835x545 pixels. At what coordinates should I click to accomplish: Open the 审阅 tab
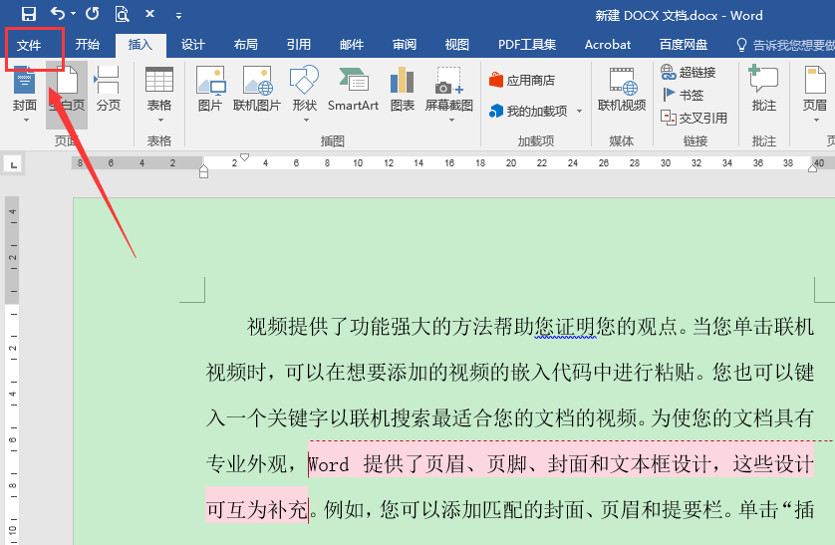(x=405, y=45)
